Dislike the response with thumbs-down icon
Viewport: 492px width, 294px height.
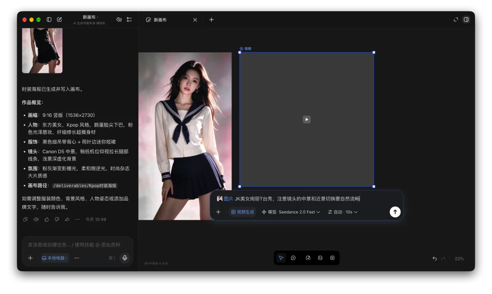point(57,219)
